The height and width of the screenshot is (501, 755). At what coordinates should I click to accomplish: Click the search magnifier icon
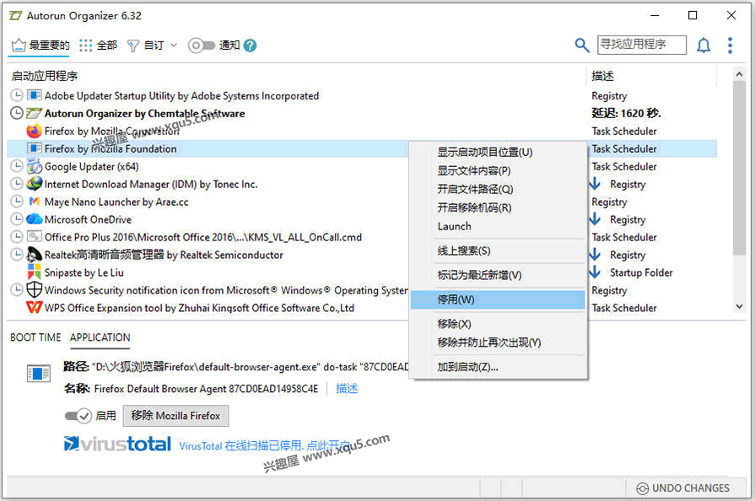click(x=582, y=46)
